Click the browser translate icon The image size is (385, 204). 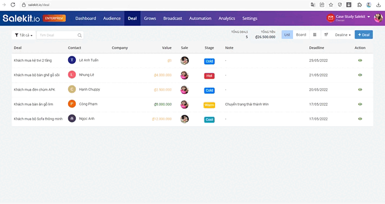(x=313, y=5)
